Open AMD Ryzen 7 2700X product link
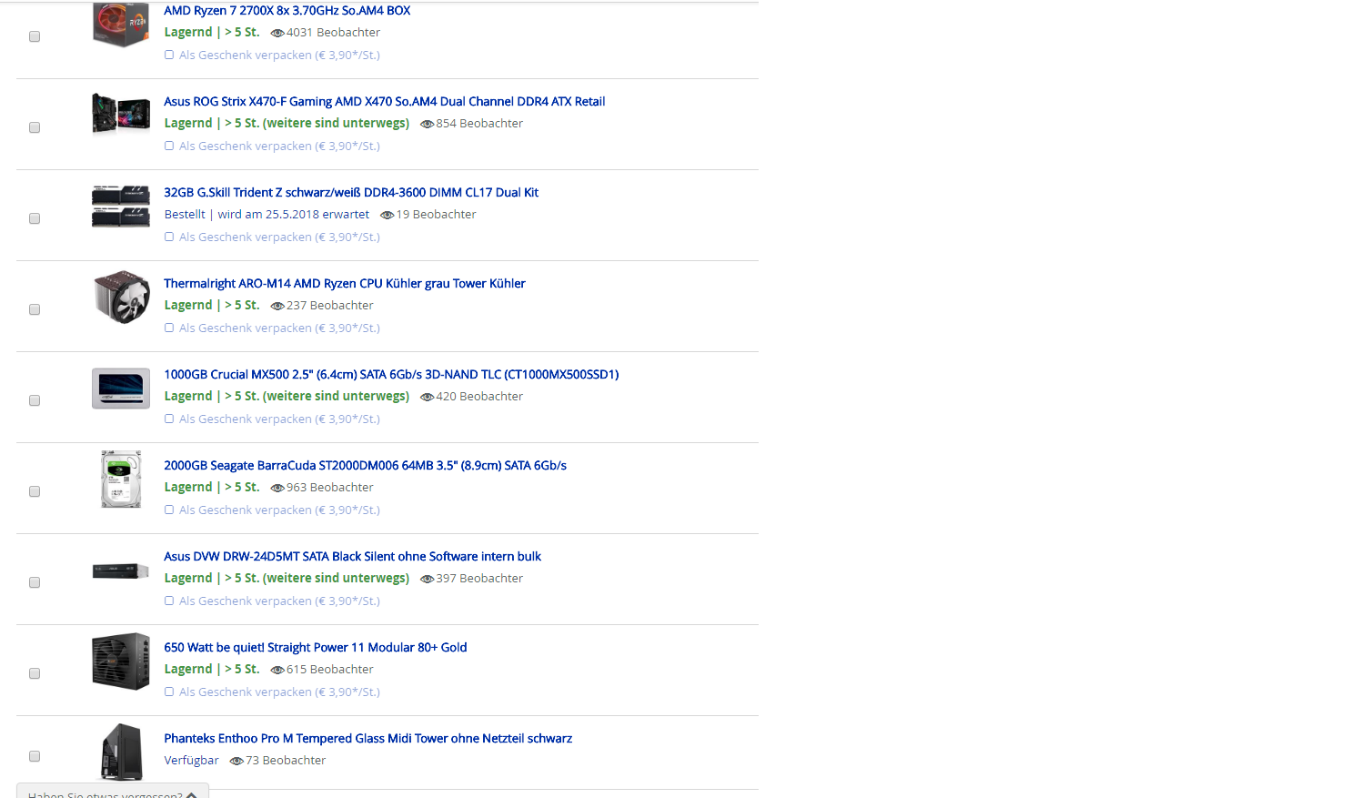Screen dimensions: 1349x798 [x=287, y=11]
